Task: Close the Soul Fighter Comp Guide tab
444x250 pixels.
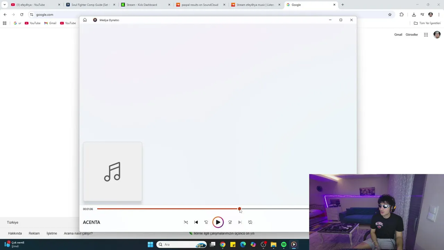Action: pos(114,5)
